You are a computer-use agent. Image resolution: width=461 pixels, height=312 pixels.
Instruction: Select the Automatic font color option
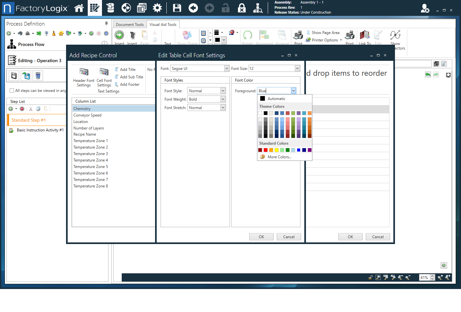276,98
